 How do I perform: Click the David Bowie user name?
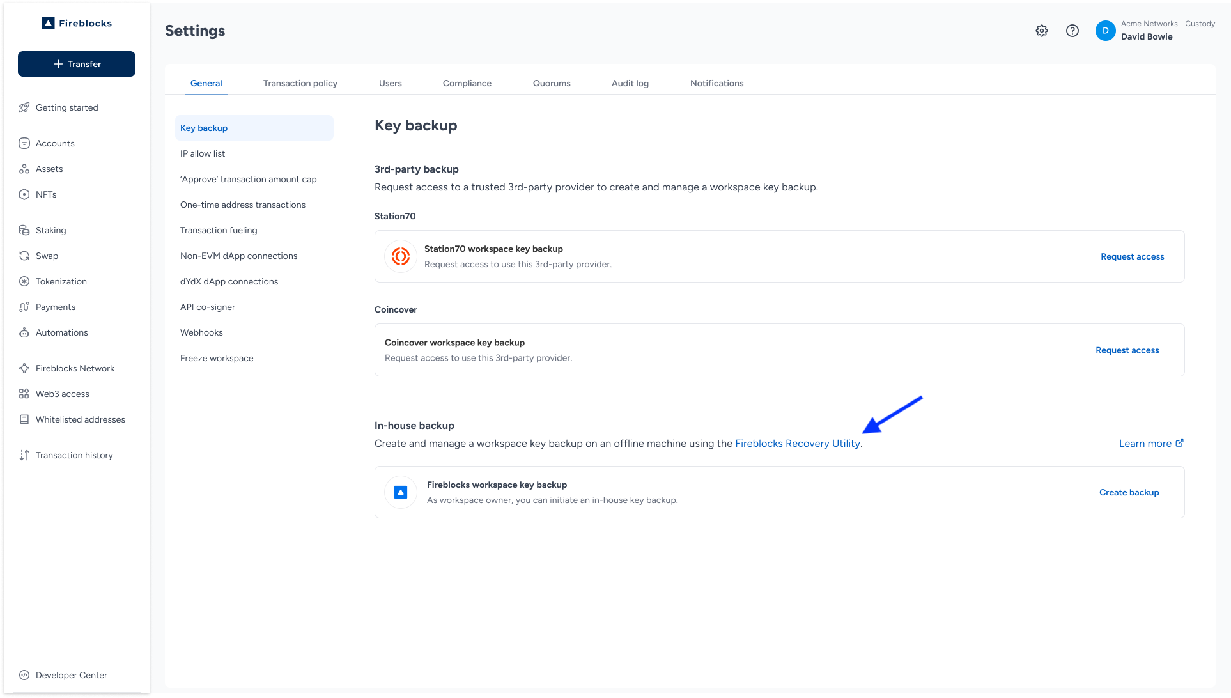(x=1147, y=37)
